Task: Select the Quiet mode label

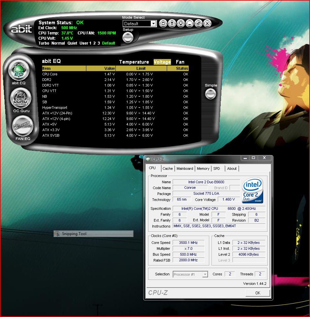Action: (72, 43)
